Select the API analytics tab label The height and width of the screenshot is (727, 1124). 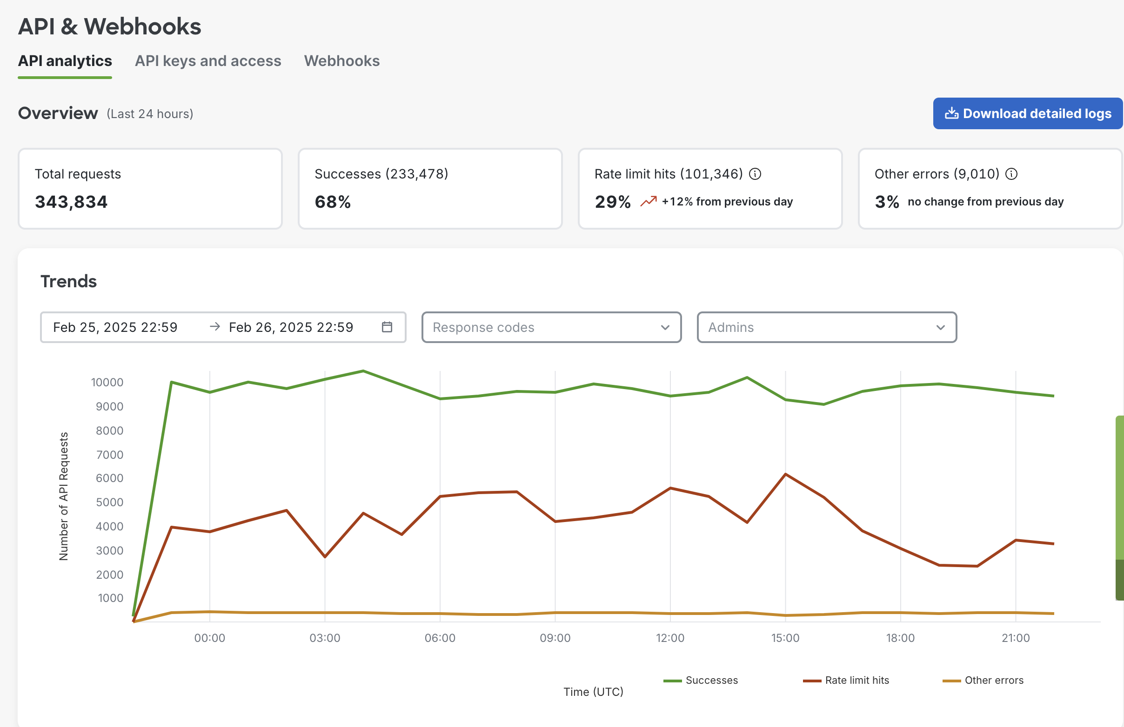65,61
